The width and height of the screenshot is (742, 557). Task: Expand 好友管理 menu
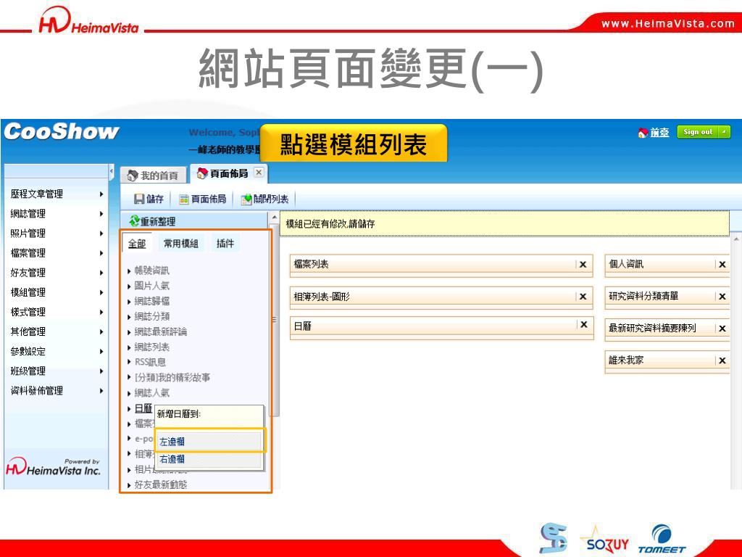coord(57,273)
